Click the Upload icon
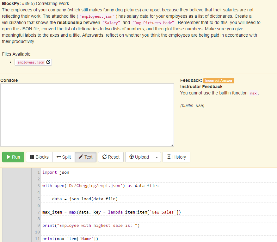277x242 pixels. click(131, 157)
